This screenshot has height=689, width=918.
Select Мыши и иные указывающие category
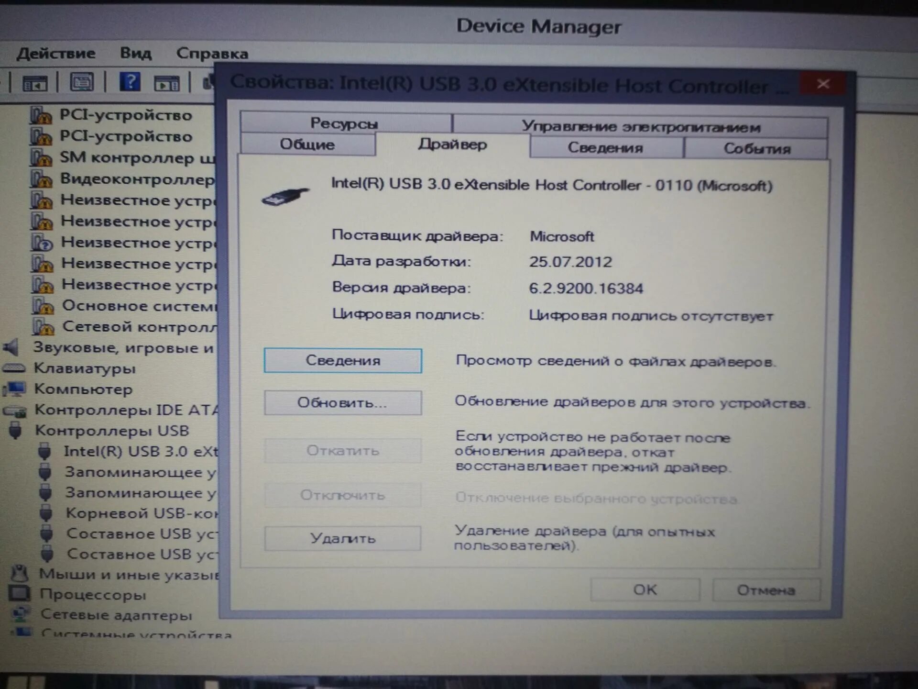click(x=129, y=574)
